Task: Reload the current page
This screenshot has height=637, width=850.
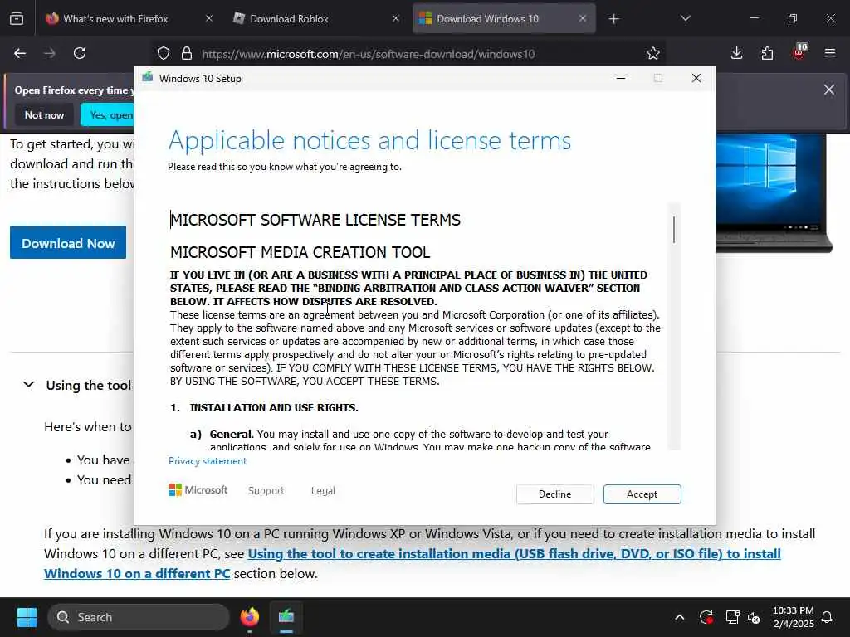Action: click(x=80, y=53)
